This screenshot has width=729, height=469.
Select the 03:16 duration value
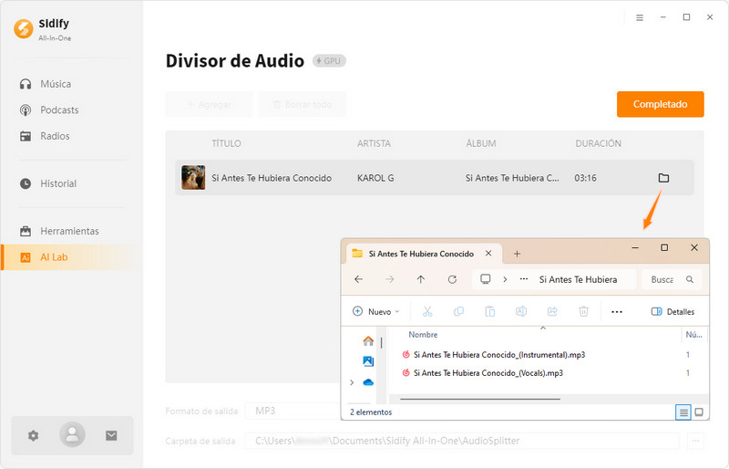tap(585, 178)
